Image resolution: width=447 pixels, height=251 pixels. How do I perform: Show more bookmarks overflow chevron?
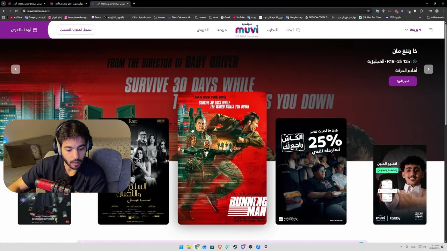420,17
